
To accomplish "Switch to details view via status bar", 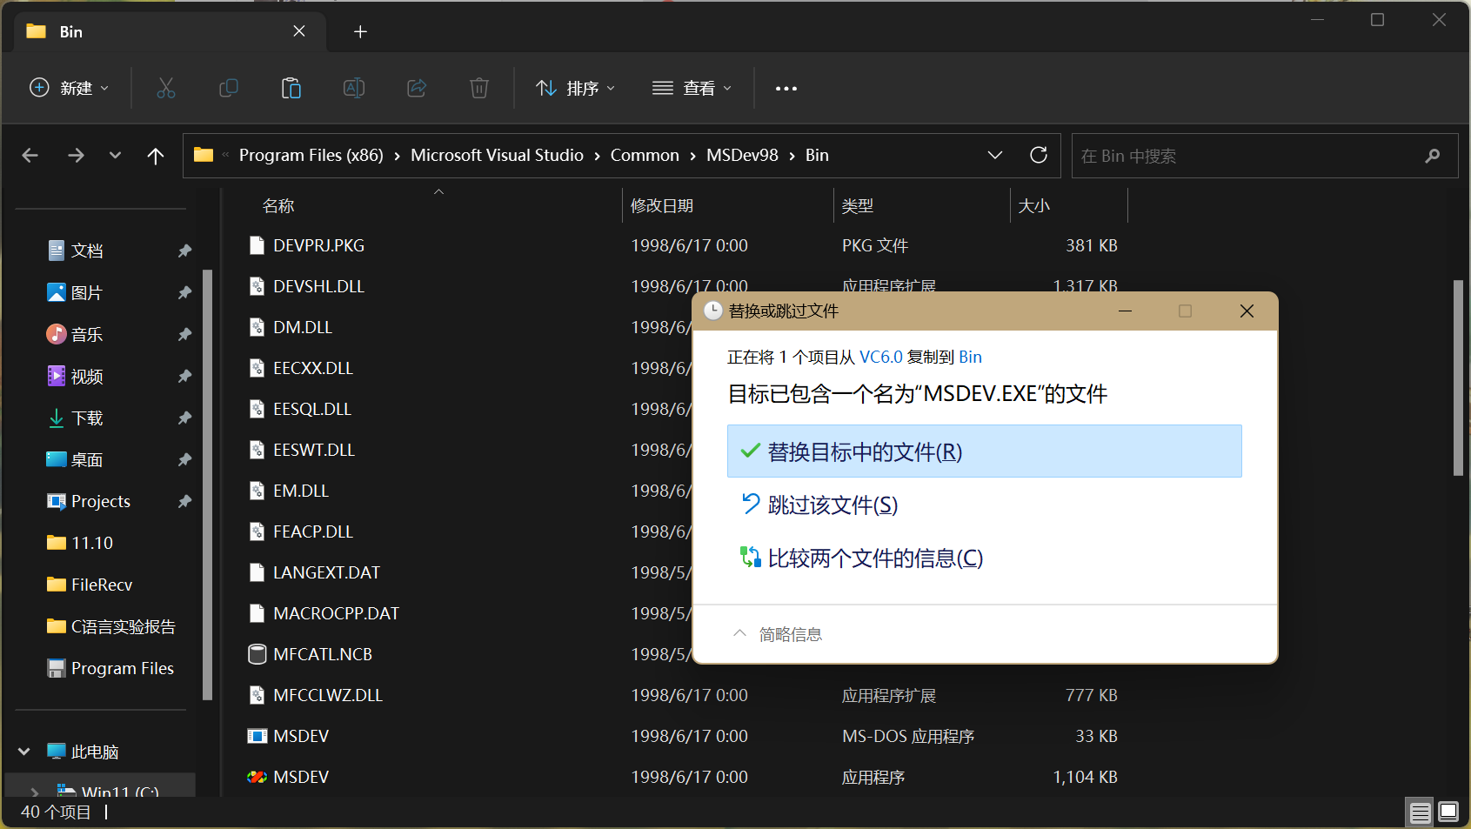I will [1420, 812].
